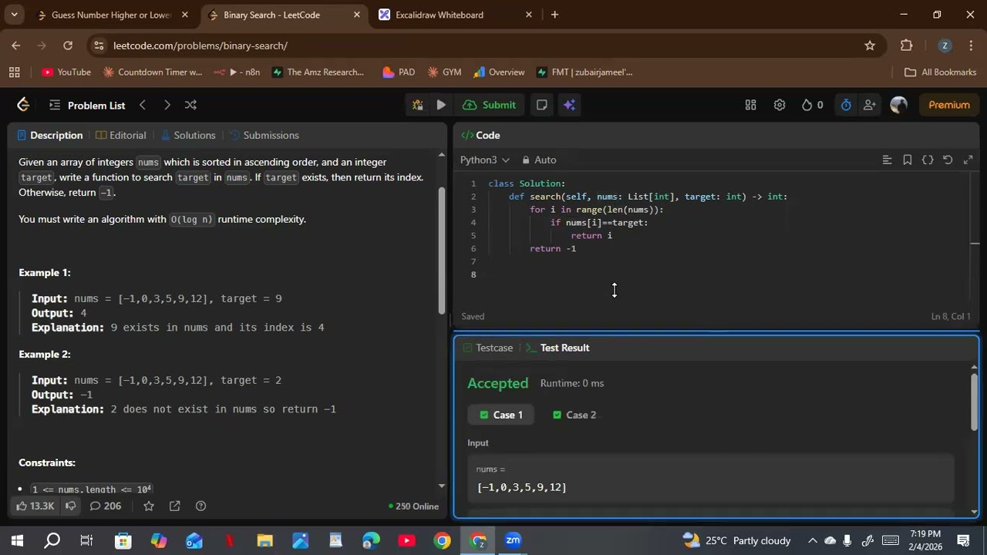Open the notes icon next to Submit

click(x=541, y=105)
